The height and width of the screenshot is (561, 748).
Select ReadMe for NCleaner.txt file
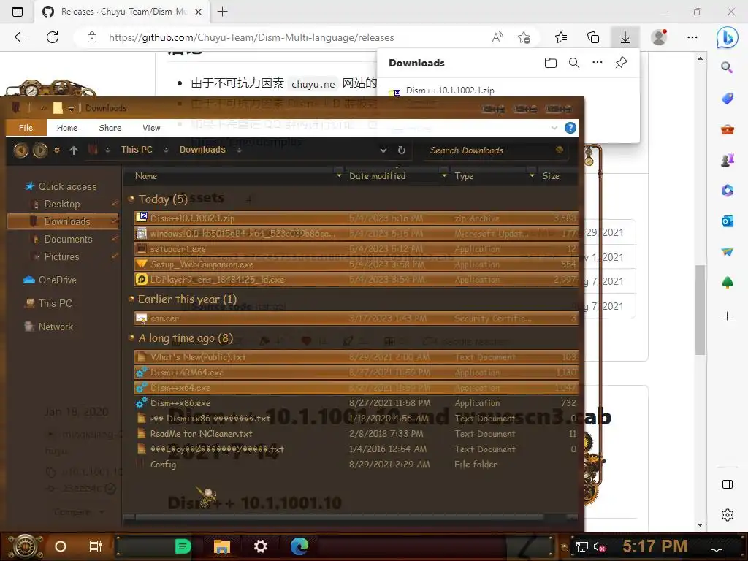tap(356, 434)
